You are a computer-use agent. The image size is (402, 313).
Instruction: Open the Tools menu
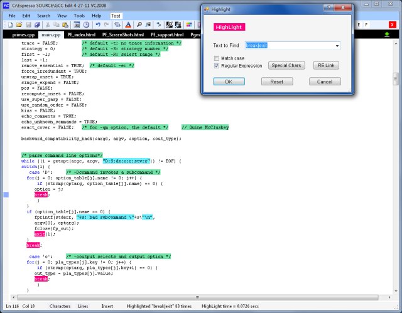pyautogui.click(x=79, y=14)
